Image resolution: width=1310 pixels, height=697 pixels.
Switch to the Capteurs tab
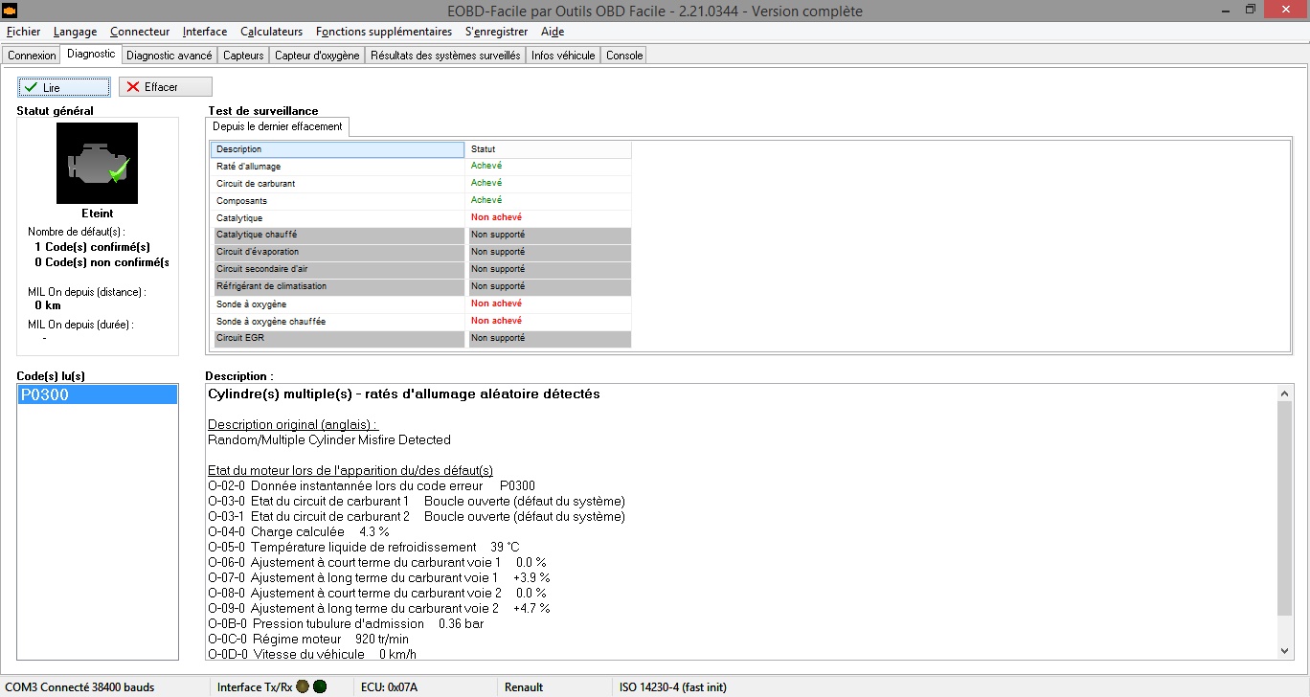243,56
